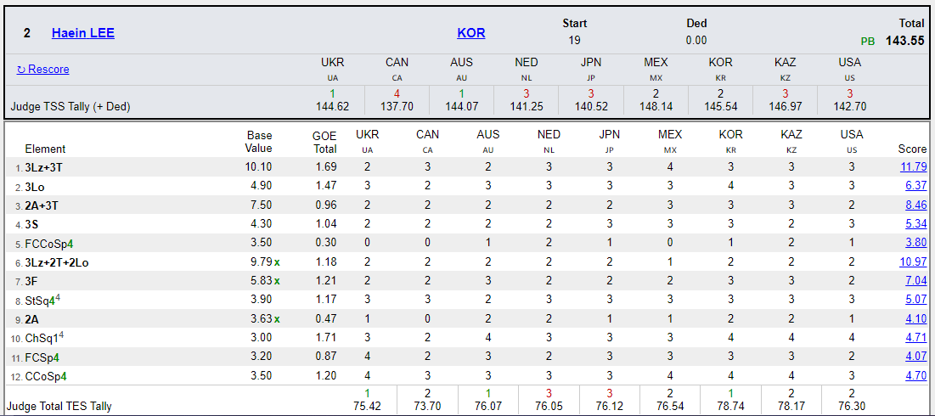Open the 6.37 score for 3Lo

point(915,185)
